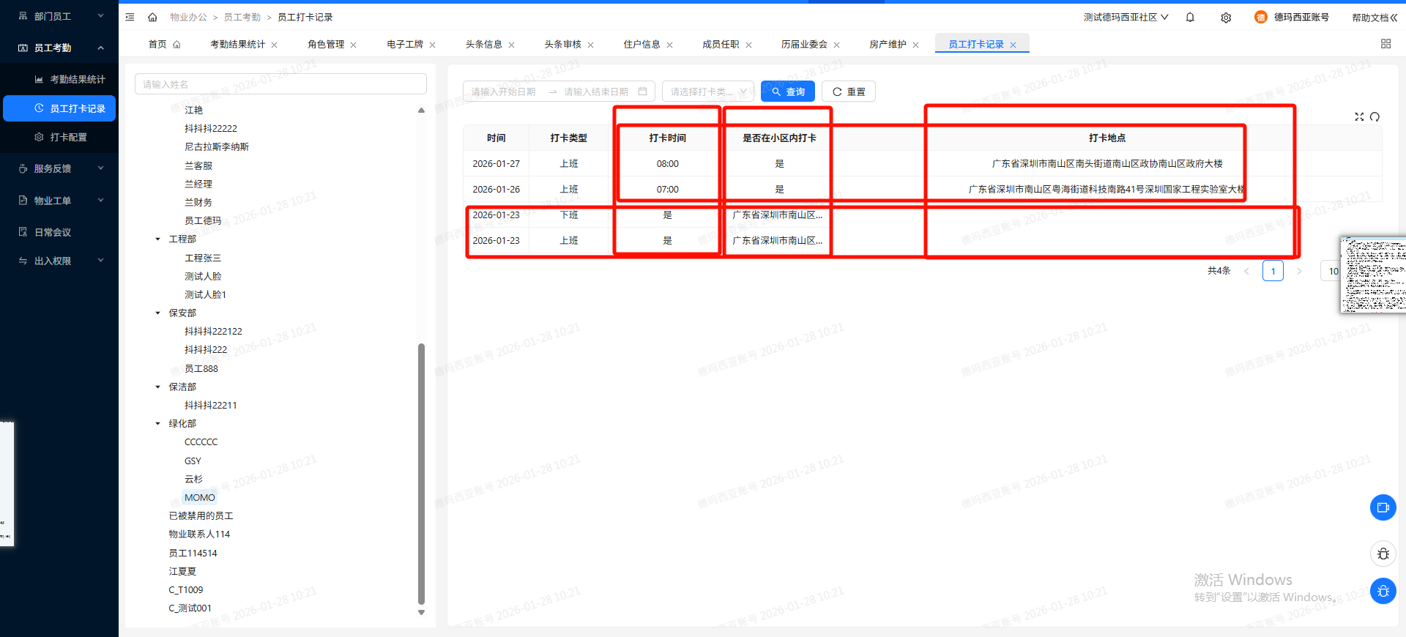Viewport: 1406px width, 637px height.
Task: Open 打卡配置 in the sidebar
Action: click(x=68, y=137)
